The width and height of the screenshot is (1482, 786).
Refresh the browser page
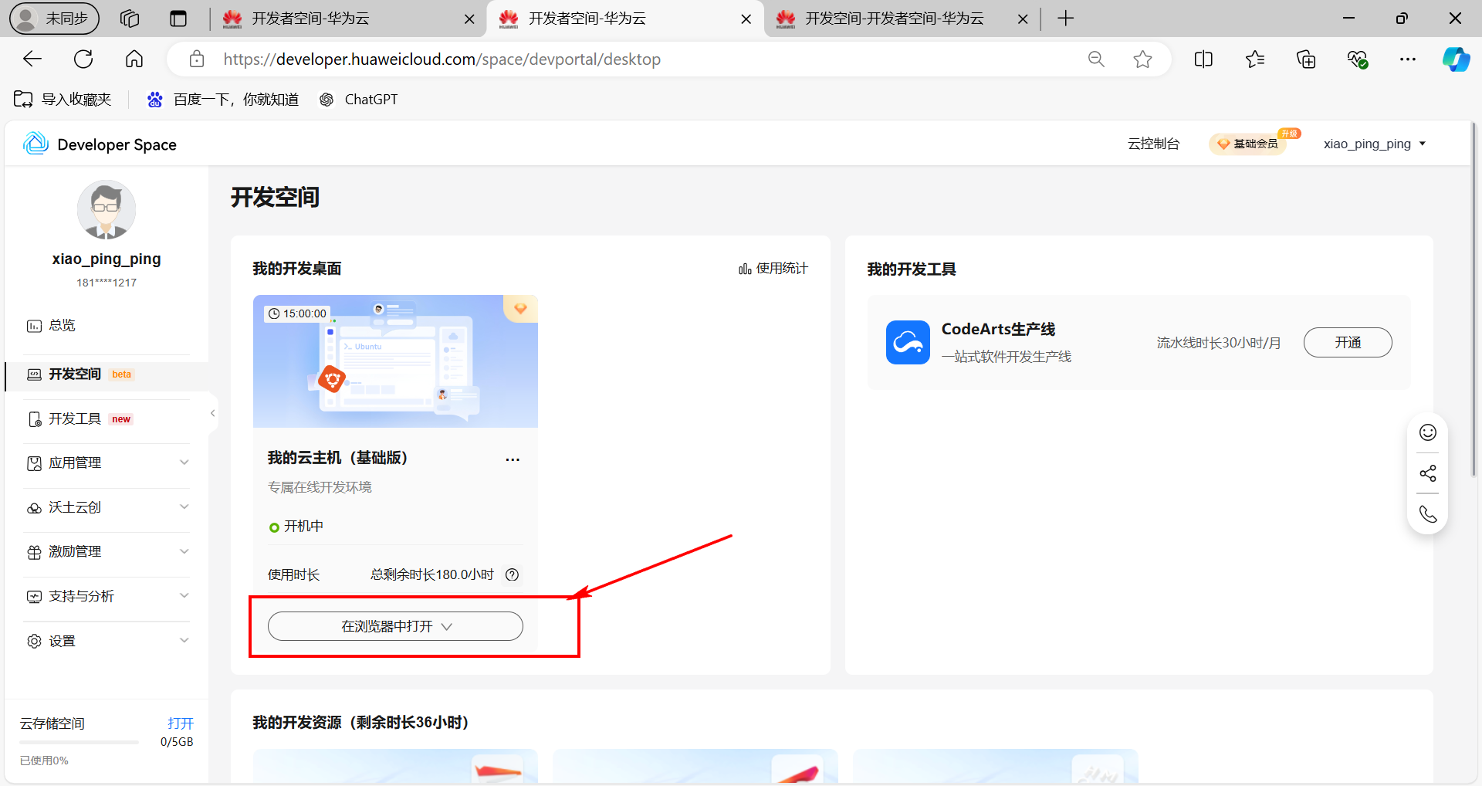click(83, 59)
